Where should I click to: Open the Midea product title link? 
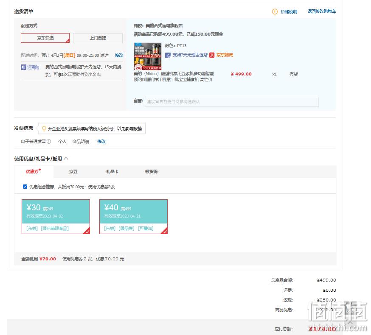[174, 77]
